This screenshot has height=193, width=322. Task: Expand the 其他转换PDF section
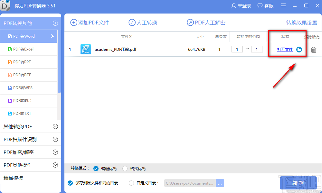click(x=31, y=126)
